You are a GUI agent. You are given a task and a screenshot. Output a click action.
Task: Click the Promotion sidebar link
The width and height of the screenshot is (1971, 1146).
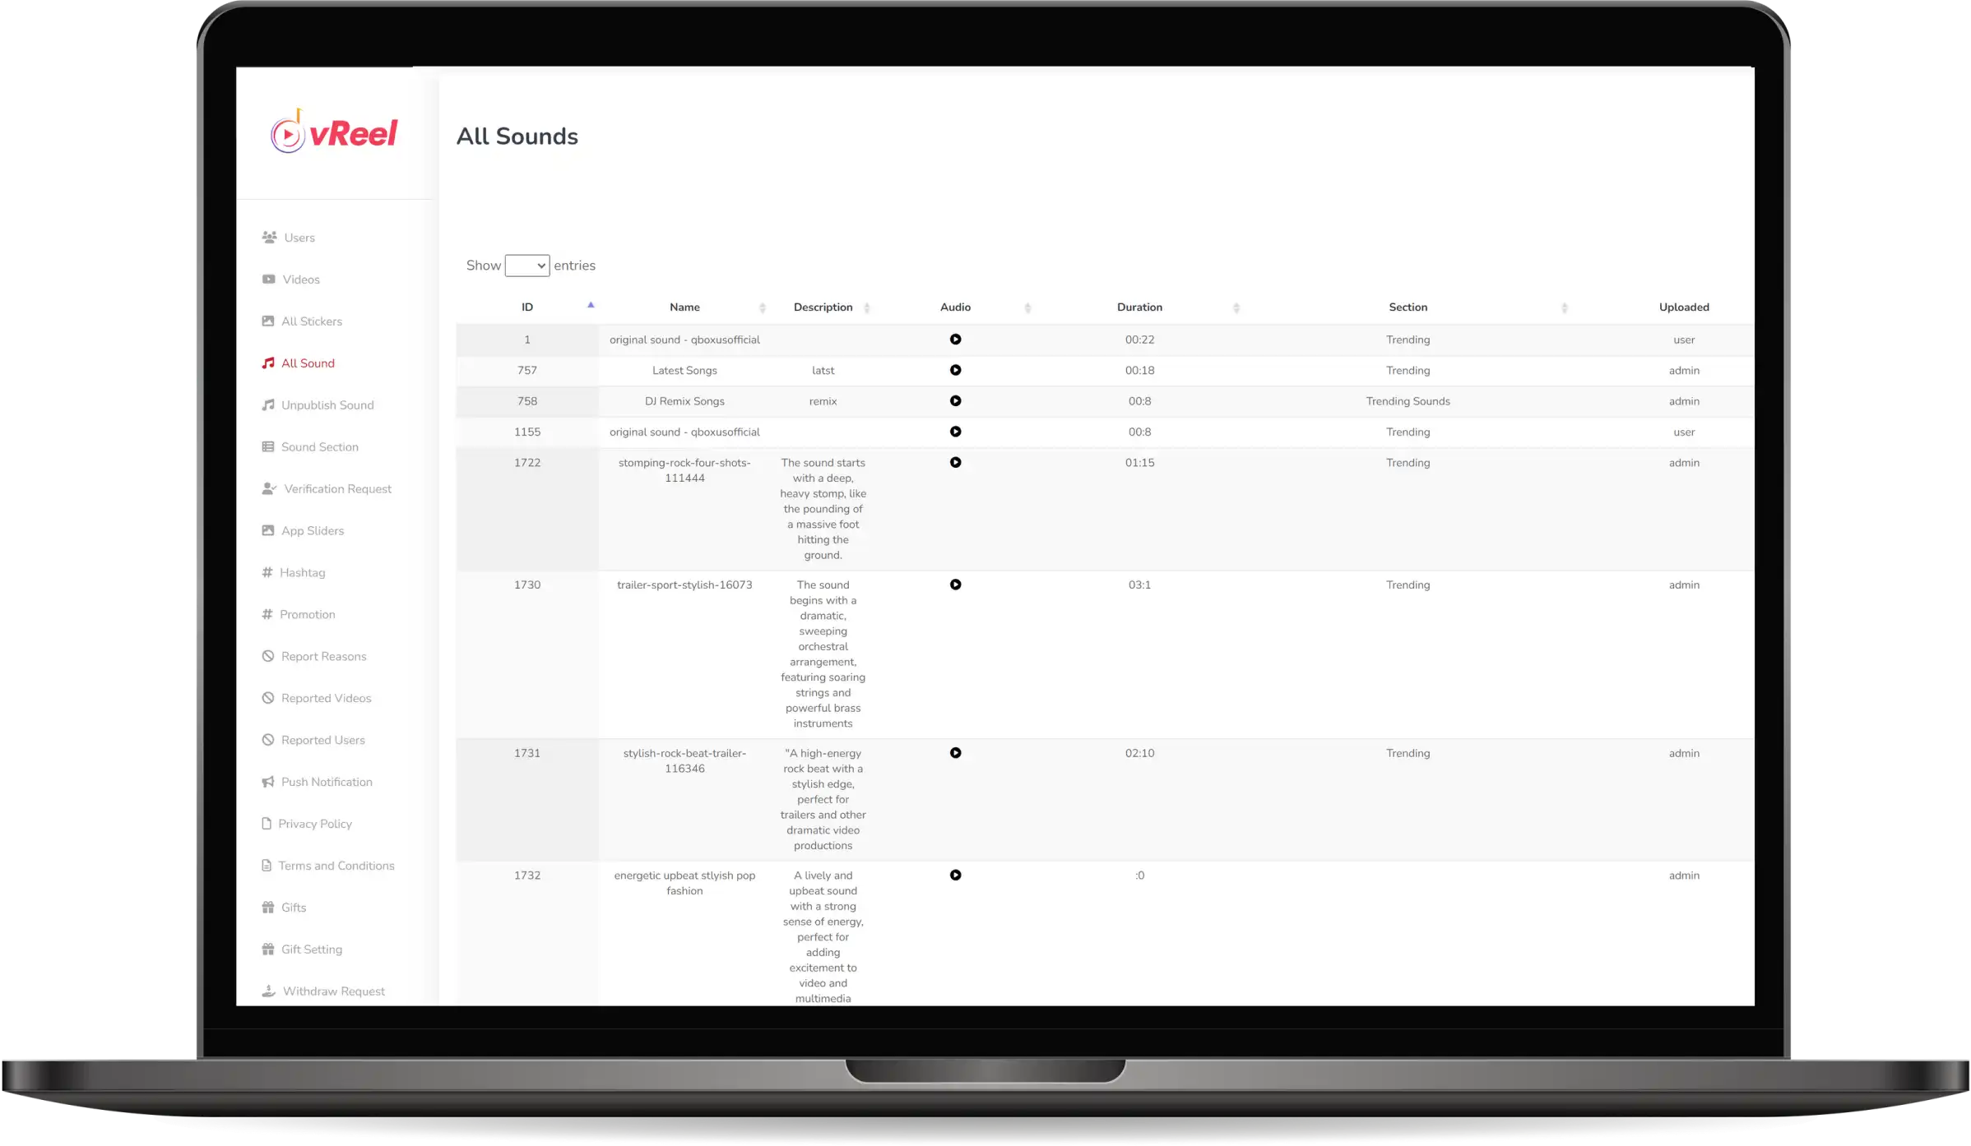coord(307,614)
